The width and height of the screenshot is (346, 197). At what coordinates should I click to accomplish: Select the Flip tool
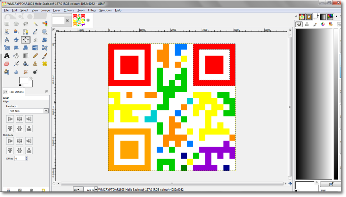(35, 48)
